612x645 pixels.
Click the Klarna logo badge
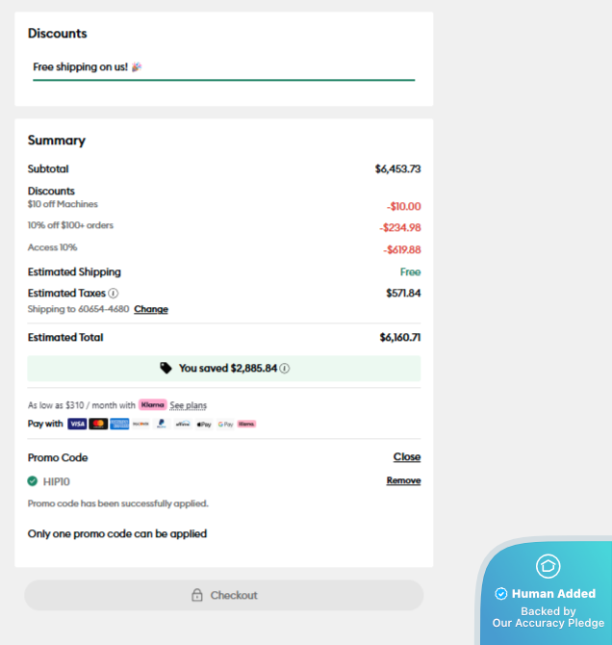[152, 405]
